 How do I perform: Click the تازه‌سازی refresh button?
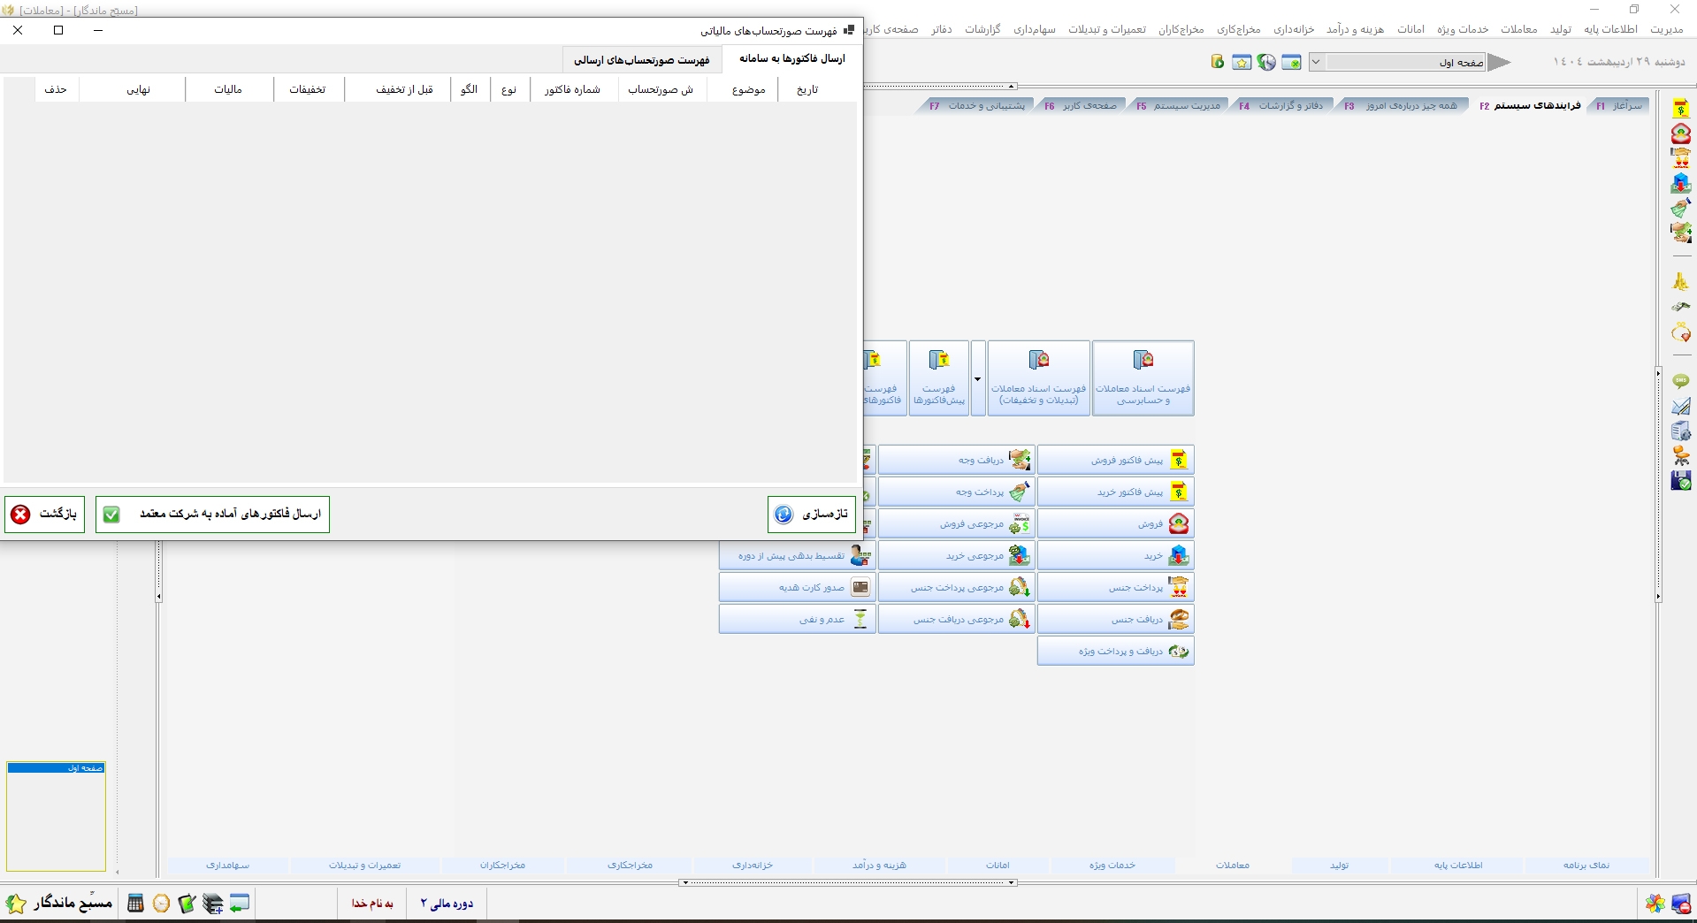click(x=812, y=514)
